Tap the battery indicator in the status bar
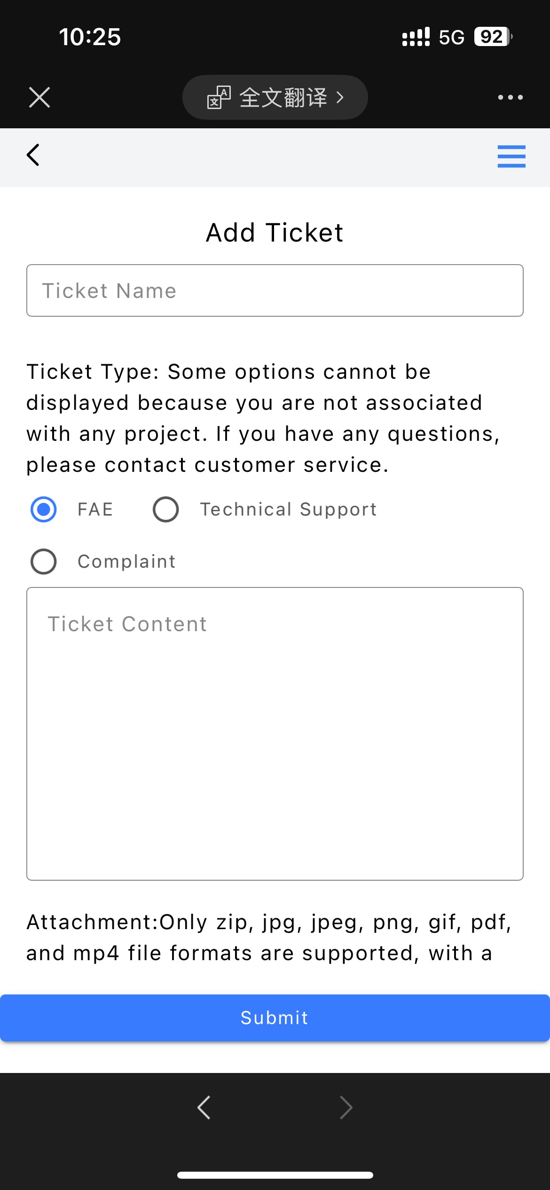The image size is (550, 1190). point(492,37)
